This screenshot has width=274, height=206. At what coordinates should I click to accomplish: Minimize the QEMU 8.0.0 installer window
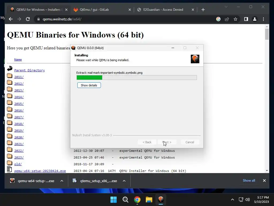pyautogui.click(x=173, y=48)
